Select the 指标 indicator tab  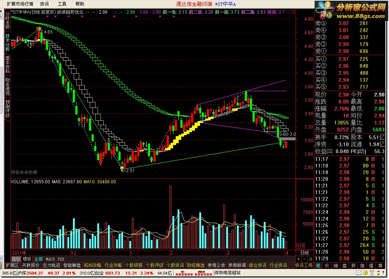tap(16, 259)
